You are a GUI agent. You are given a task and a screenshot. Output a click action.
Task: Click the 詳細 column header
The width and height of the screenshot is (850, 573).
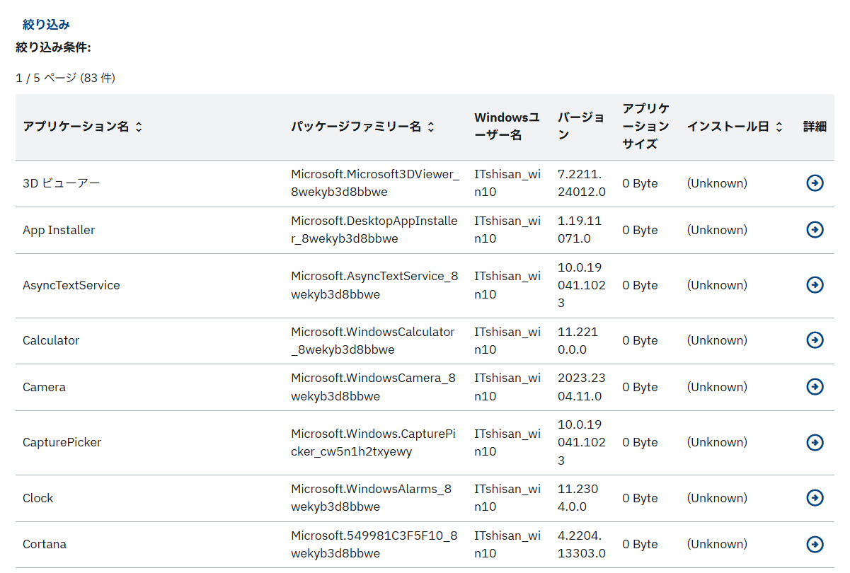pyautogui.click(x=815, y=127)
